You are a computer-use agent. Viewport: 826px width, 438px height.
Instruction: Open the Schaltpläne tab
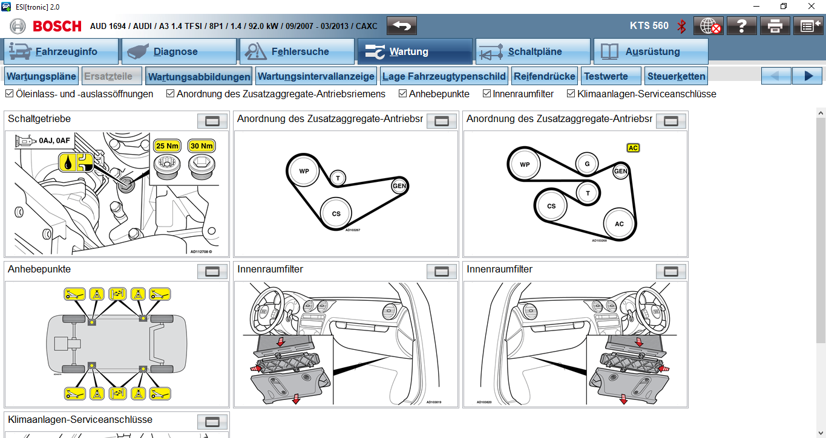(533, 52)
